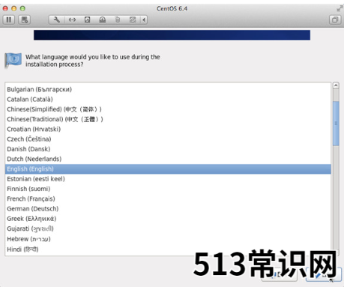
Task: Click the language list scrollbar thumb
Action: pos(336,124)
